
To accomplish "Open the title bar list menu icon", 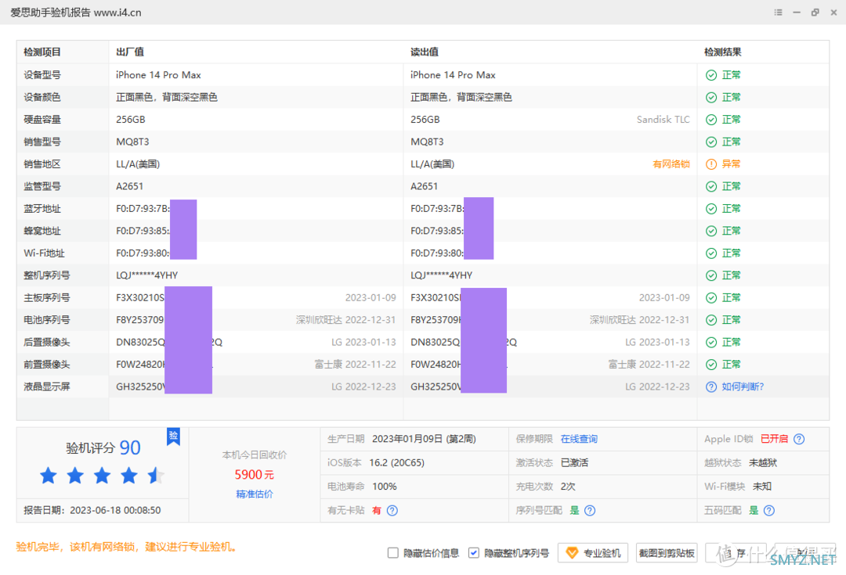I will [778, 13].
